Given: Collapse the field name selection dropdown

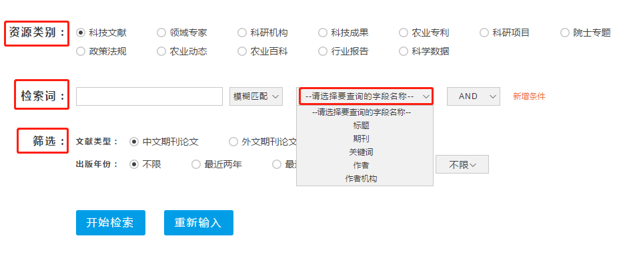Looking at the screenshot, I should pyautogui.click(x=366, y=96).
